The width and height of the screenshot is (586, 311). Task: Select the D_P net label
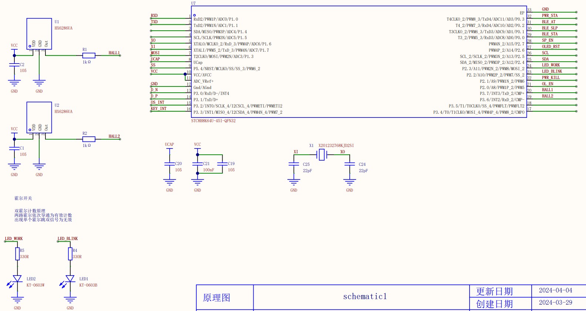154,96
